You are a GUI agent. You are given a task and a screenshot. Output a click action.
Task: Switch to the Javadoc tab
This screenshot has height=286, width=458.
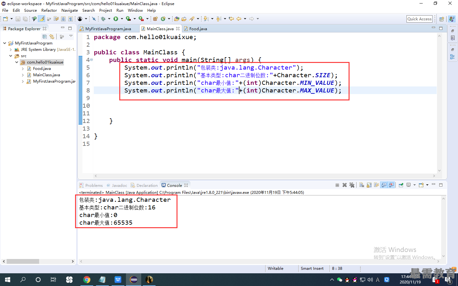pos(117,185)
